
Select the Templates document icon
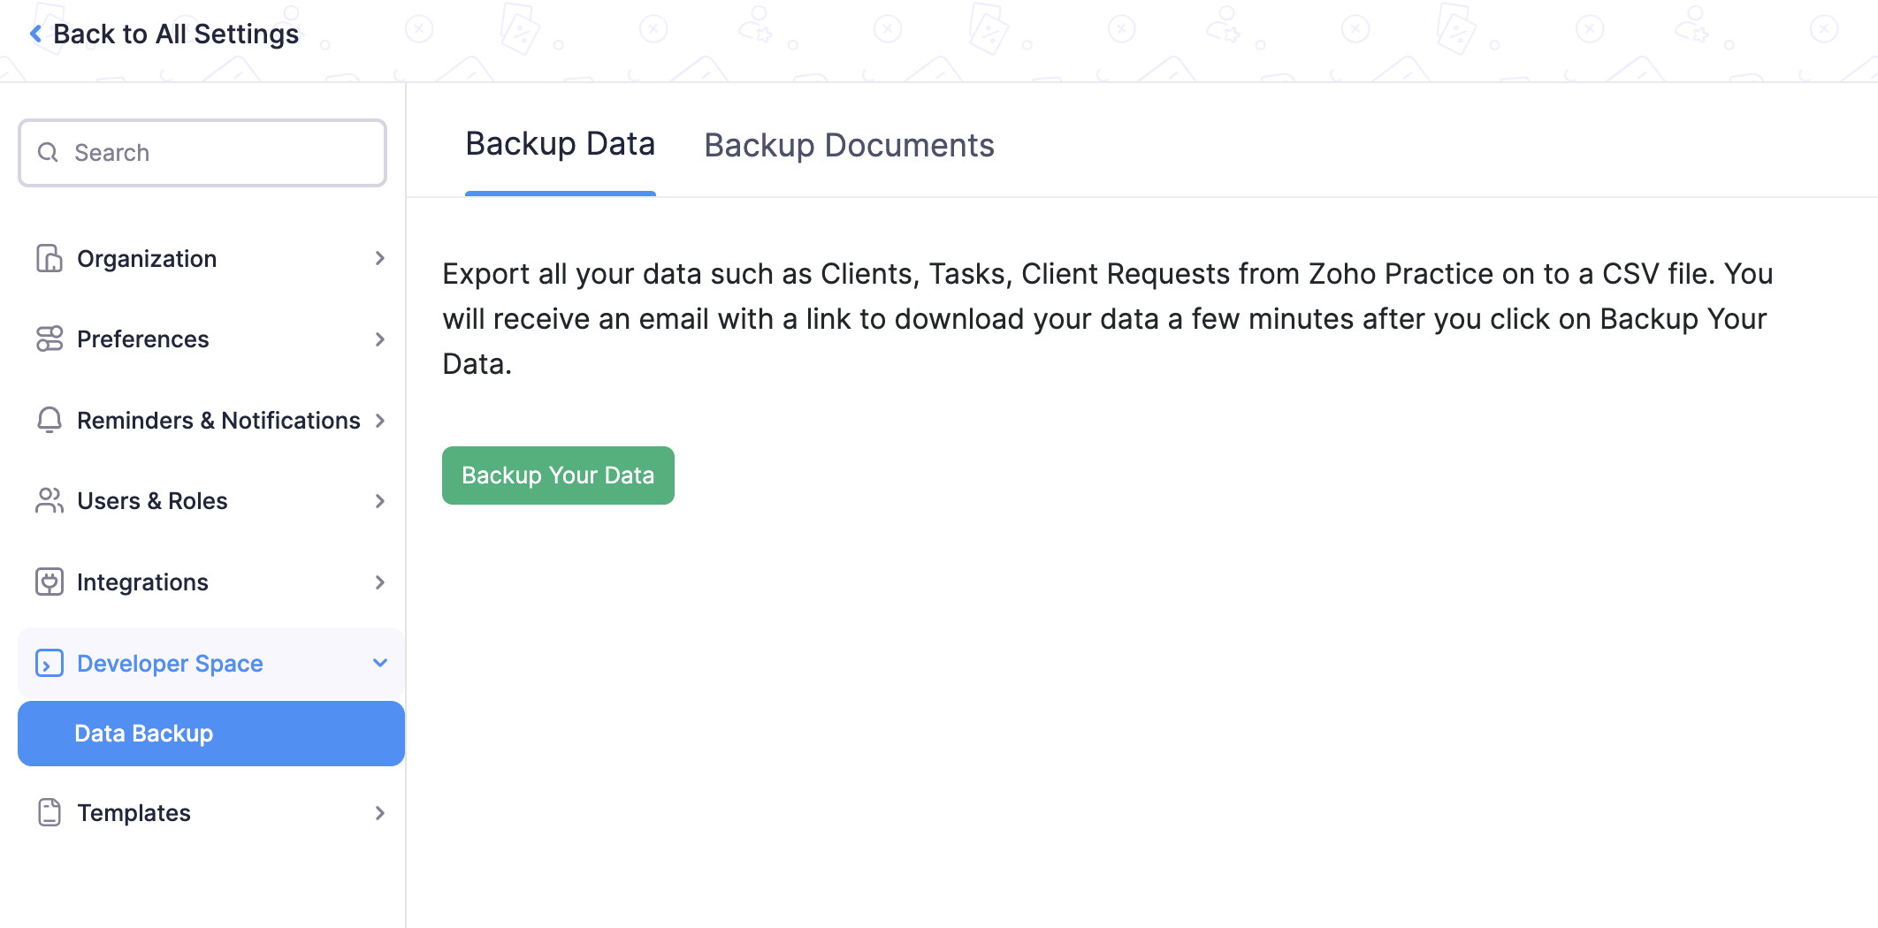point(49,812)
